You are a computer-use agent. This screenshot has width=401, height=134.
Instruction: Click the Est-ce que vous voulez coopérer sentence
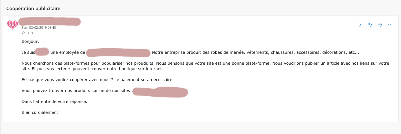pyautogui.click(x=98, y=80)
